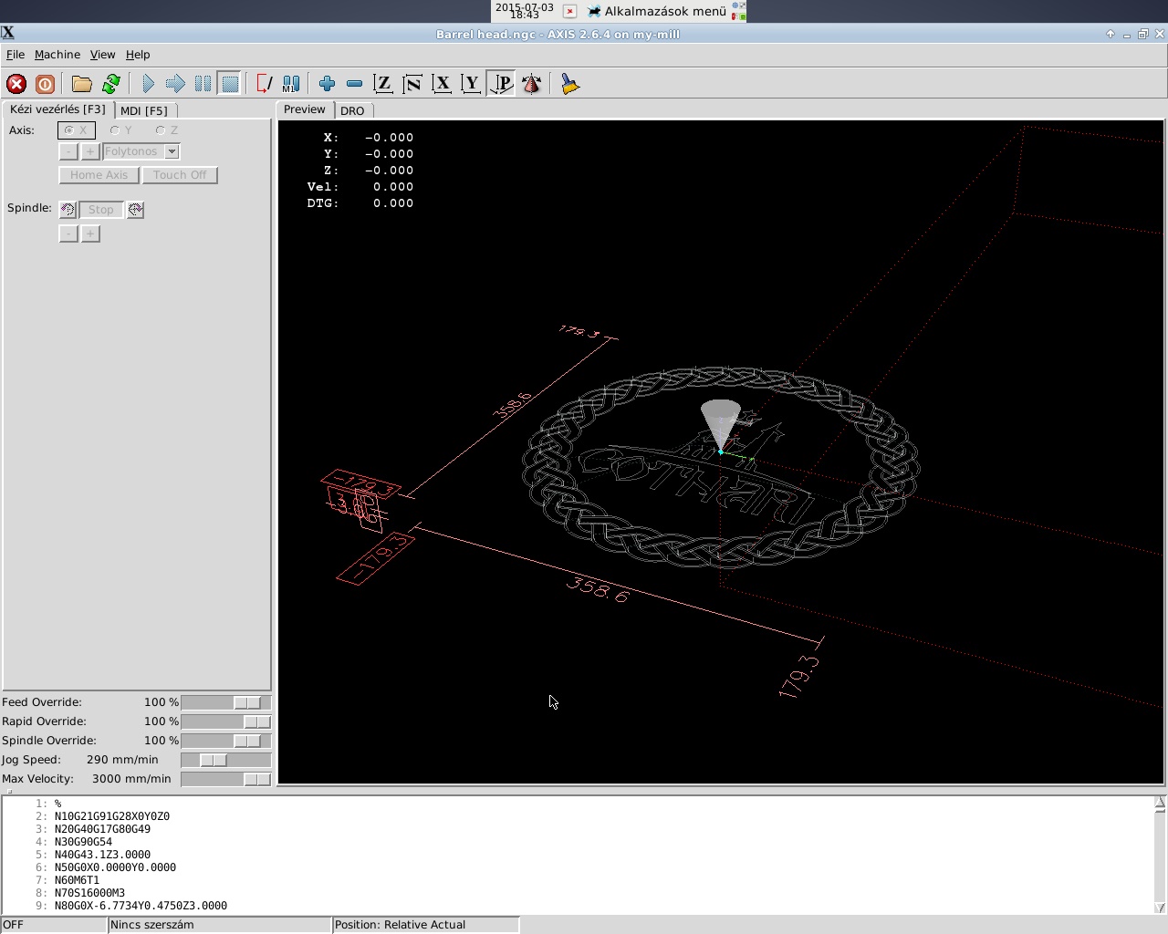
Task: Toggle the emergency stop button
Action: click(16, 84)
